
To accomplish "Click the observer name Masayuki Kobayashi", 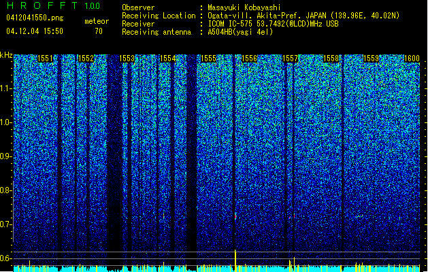I will click(x=244, y=7).
